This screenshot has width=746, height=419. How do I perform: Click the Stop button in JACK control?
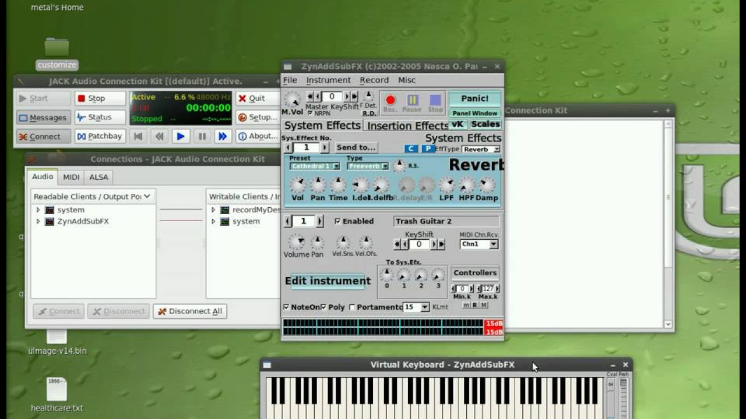pos(100,98)
